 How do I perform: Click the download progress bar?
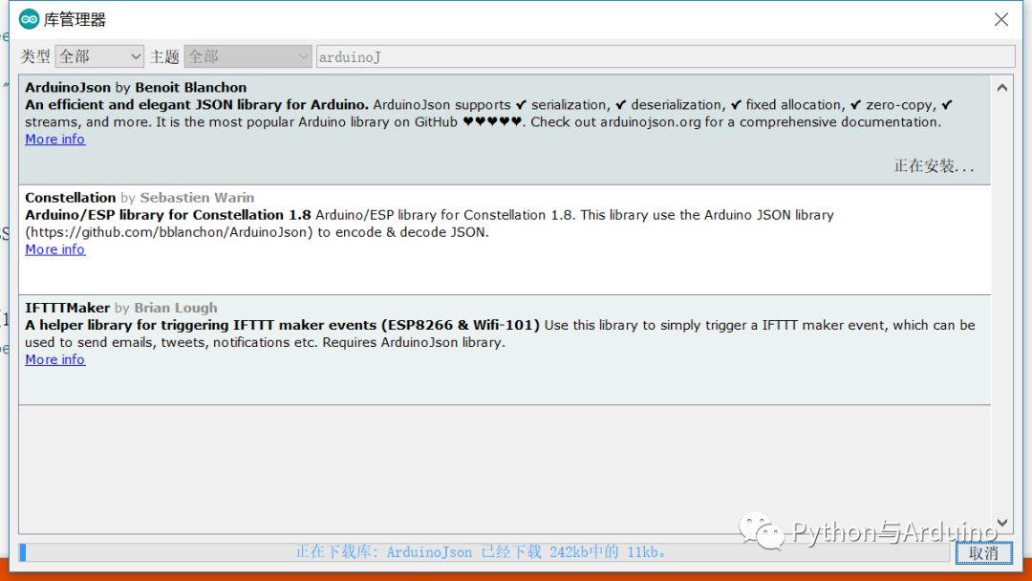(484, 552)
